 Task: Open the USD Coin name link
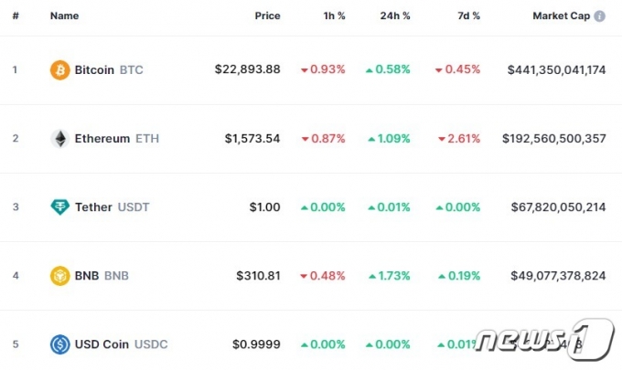coord(102,344)
